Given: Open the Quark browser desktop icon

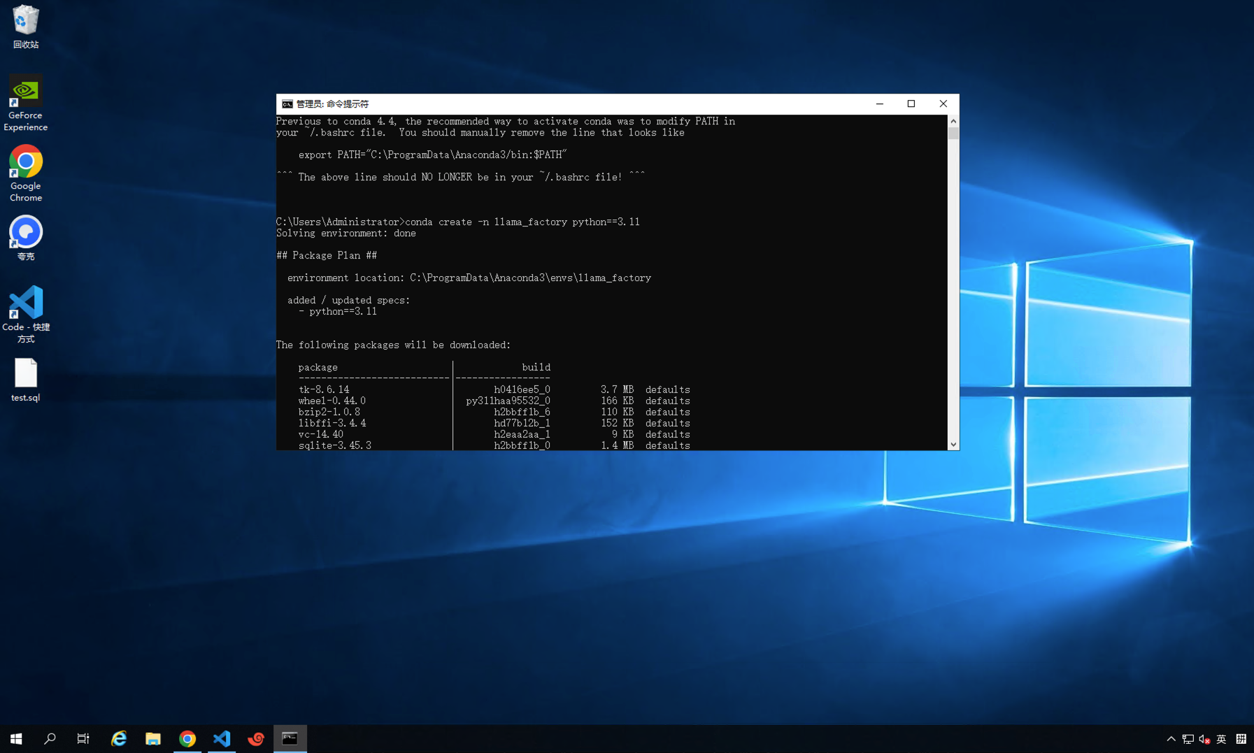Looking at the screenshot, I should click(26, 233).
